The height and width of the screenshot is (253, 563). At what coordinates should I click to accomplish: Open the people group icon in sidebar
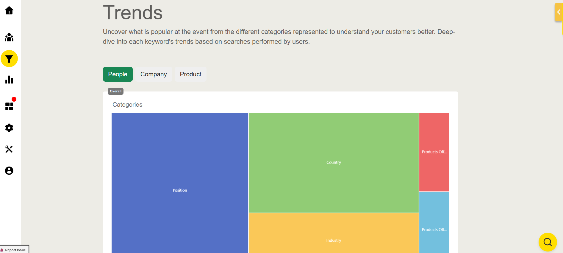pos(9,37)
